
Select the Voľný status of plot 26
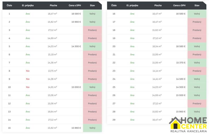(x=197, y=95)
